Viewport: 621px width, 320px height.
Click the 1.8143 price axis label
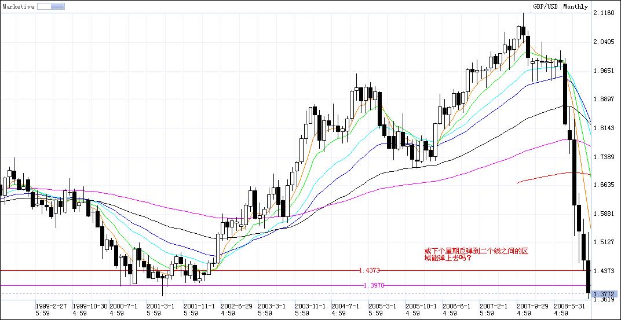(604, 128)
